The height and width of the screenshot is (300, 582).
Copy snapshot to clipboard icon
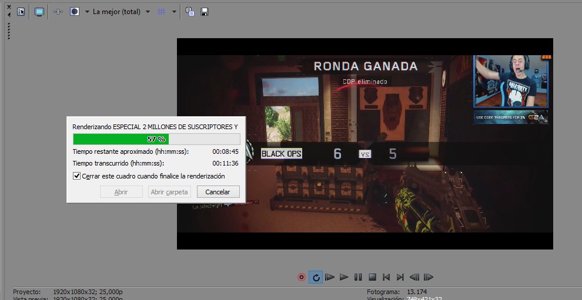[x=190, y=12]
